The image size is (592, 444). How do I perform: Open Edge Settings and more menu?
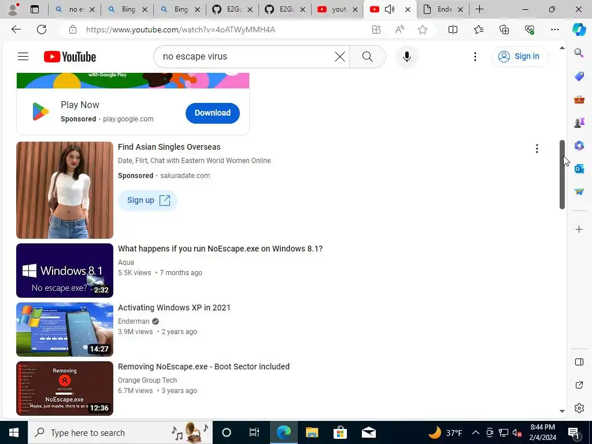(x=554, y=29)
